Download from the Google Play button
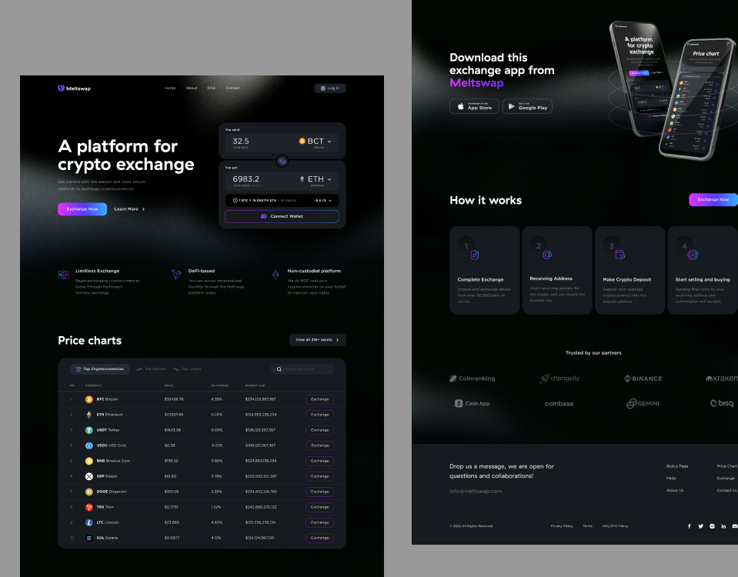This screenshot has height=577, width=738. pos(527,106)
